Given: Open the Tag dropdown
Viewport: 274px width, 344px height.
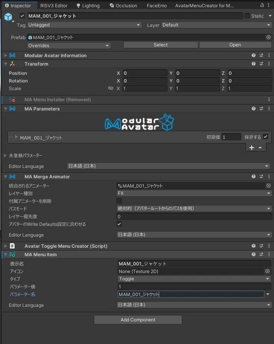Looking at the screenshot, I should point(85,25).
